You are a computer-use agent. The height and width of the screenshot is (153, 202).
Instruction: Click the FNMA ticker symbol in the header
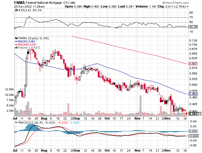pos(19,3)
